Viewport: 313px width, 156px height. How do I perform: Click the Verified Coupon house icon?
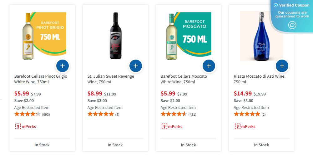pos(292,25)
